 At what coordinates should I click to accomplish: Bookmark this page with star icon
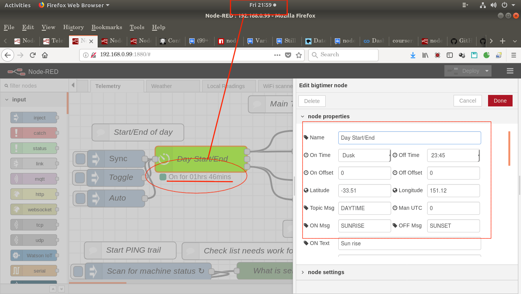click(x=299, y=55)
